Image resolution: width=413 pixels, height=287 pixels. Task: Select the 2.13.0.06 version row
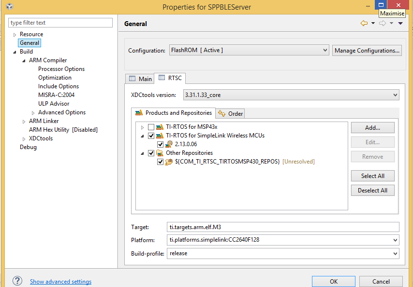point(186,144)
